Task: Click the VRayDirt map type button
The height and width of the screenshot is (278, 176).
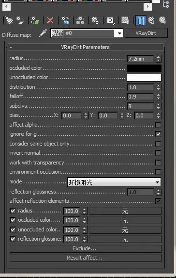Action: (146, 33)
